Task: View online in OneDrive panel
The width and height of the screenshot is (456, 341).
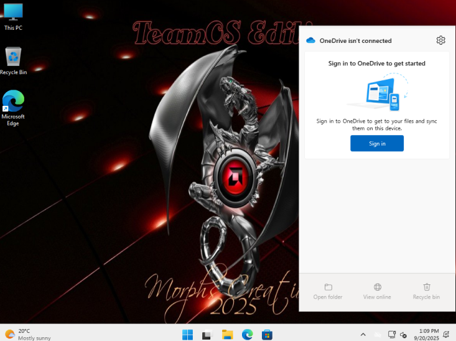Action: [x=377, y=292]
